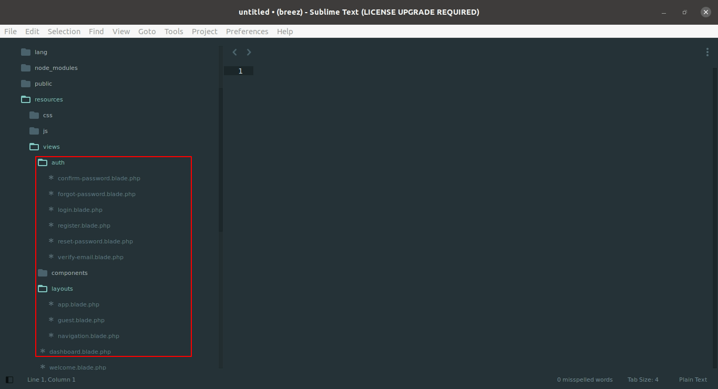The height and width of the screenshot is (389, 718).
Task: Click Plain Text syntax selector
Action: click(x=693, y=380)
